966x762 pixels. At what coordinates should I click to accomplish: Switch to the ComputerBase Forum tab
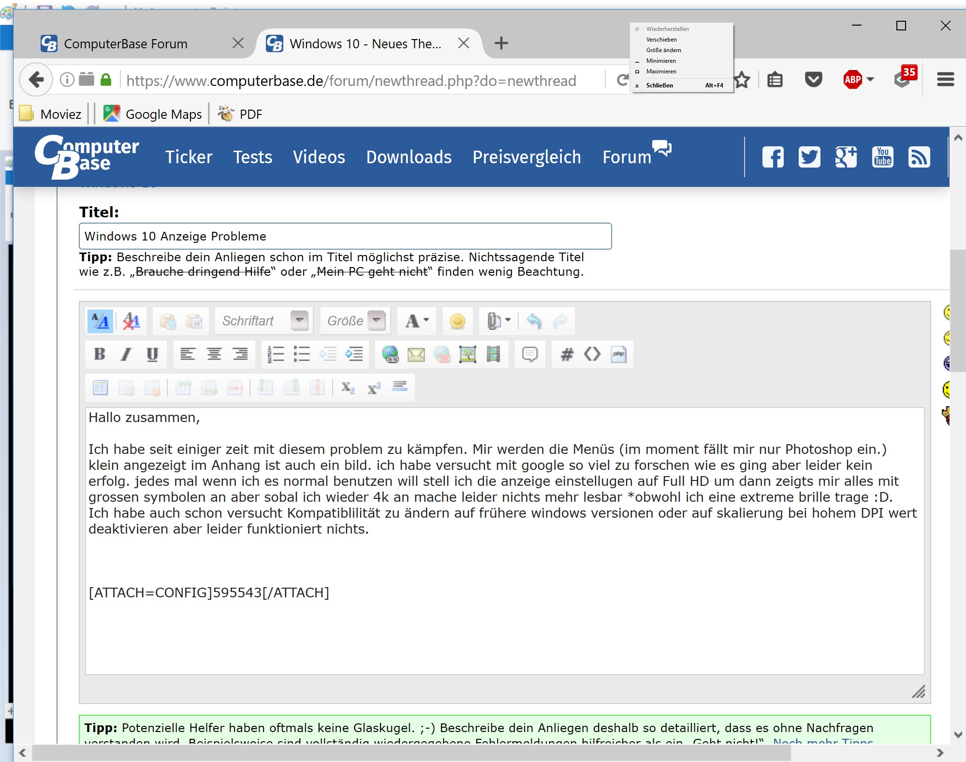point(126,44)
